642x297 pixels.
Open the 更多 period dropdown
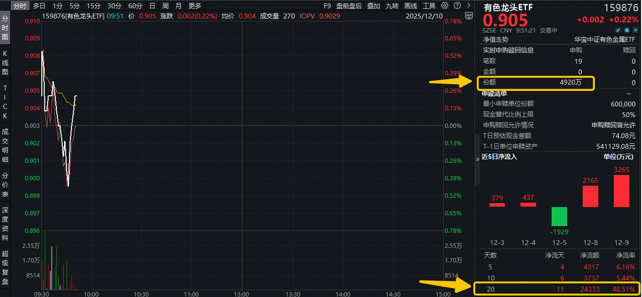point(194,5)
